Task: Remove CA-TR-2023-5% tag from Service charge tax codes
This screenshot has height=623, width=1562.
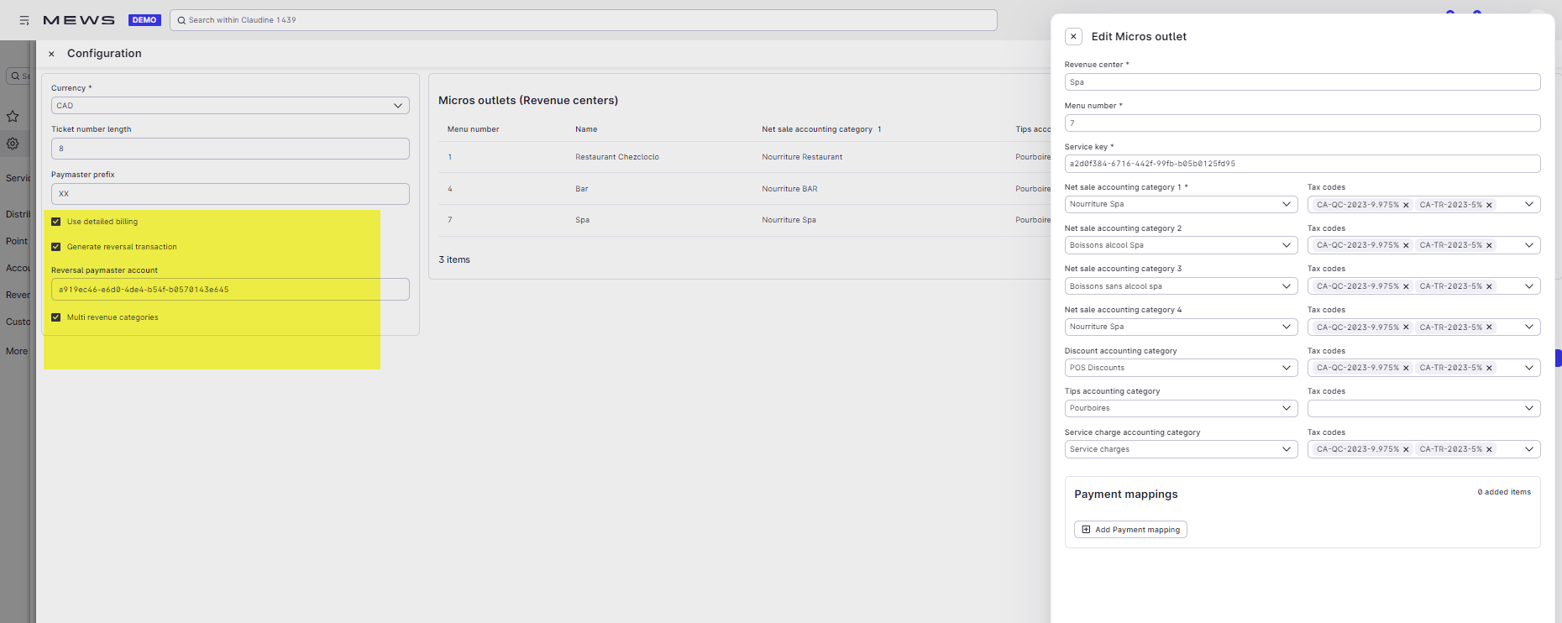Action: (x=1489, y=450)
